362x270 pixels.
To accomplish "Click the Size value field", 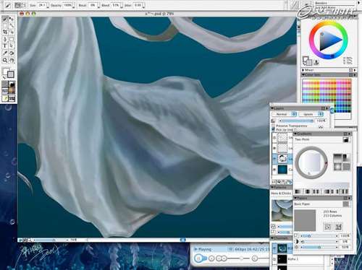I will tap(41, 5).
